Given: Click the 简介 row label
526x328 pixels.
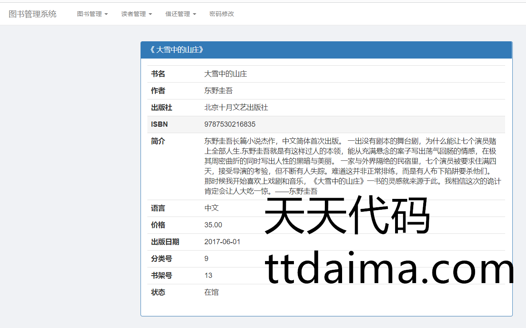Looking at the screenshot, I should point(158,141).
